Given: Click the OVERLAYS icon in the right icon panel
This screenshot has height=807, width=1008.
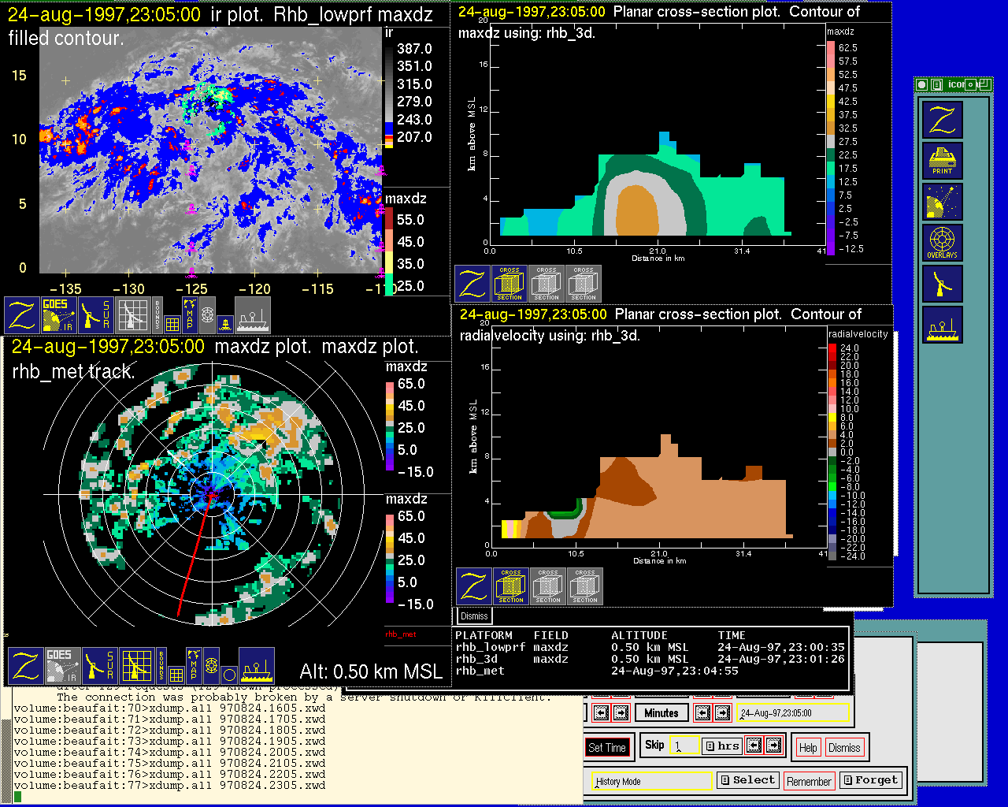Looking at the screenshot, I should tap(942, 243).
